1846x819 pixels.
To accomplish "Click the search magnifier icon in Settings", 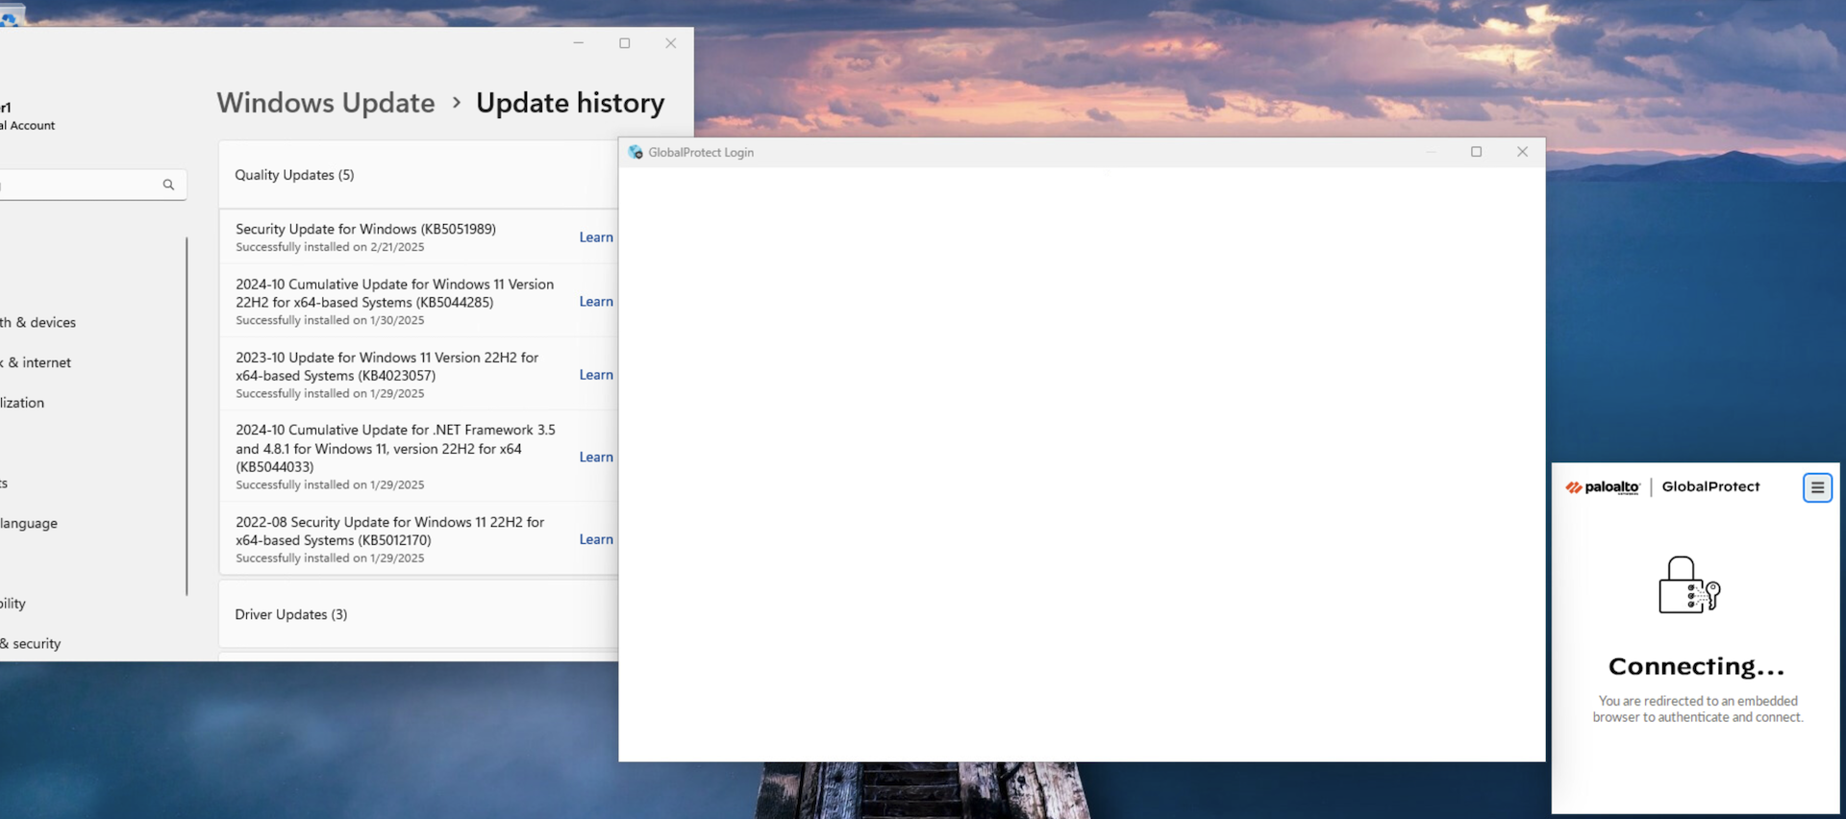I will click(168, 185).
